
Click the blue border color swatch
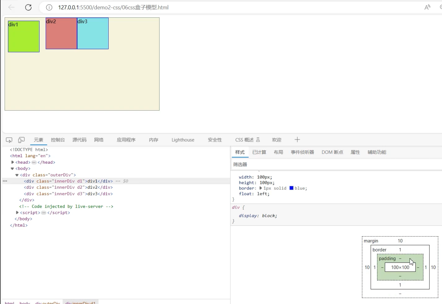(x=291, y=188)
